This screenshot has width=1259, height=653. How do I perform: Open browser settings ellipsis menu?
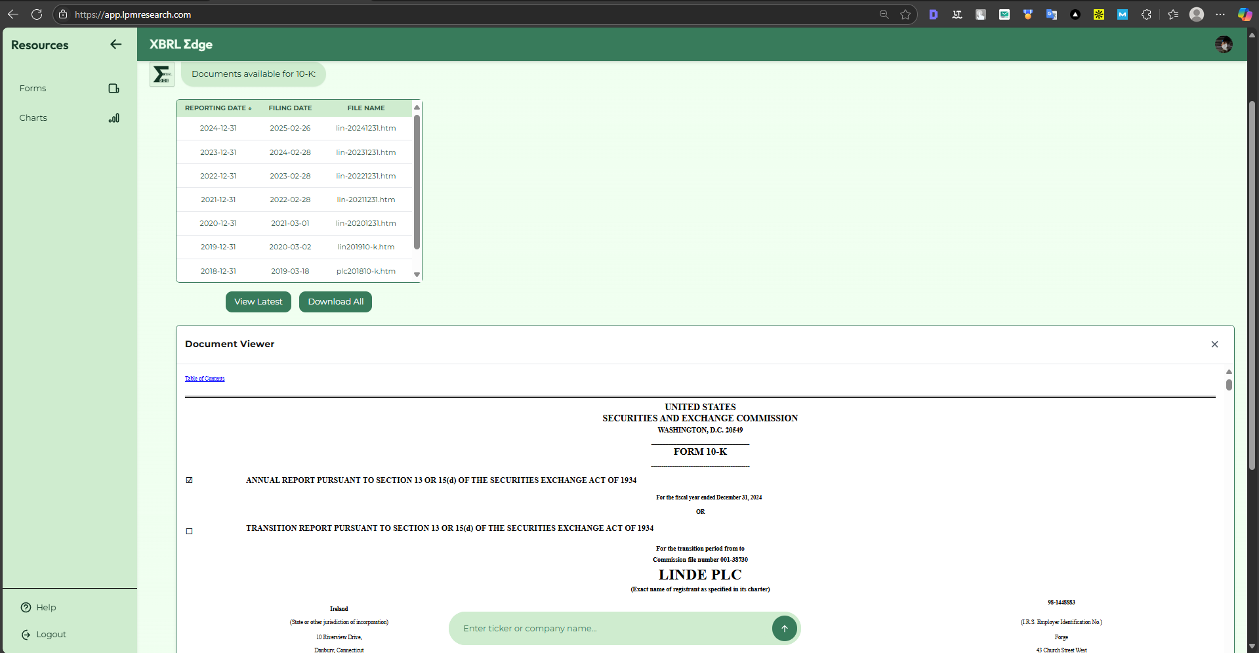click(1220, 14)
